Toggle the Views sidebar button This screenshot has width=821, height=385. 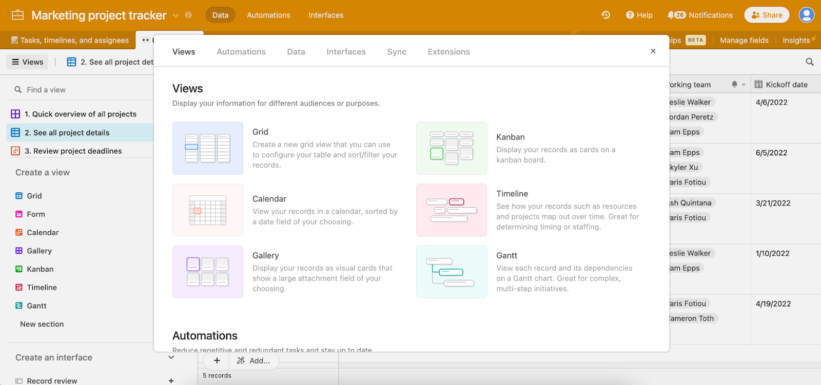[x=27, y=62]
